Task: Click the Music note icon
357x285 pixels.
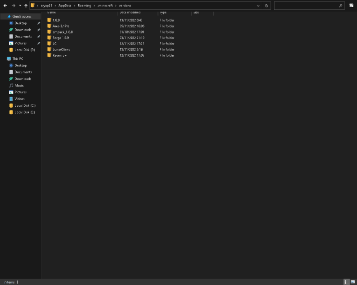Action: tap(11, 85)
